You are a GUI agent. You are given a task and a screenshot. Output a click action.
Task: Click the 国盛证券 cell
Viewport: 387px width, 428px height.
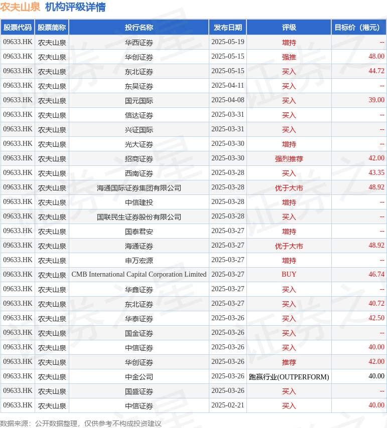tap(139, 391)
